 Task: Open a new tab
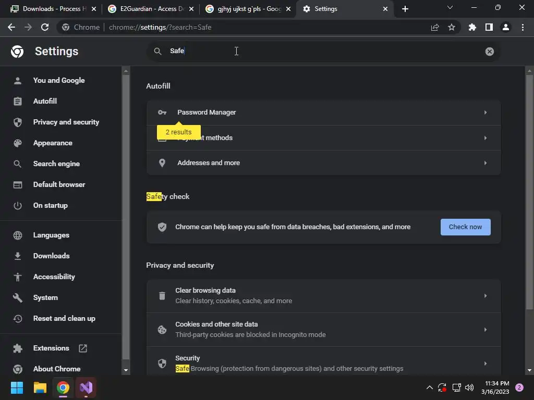(405, 9)
